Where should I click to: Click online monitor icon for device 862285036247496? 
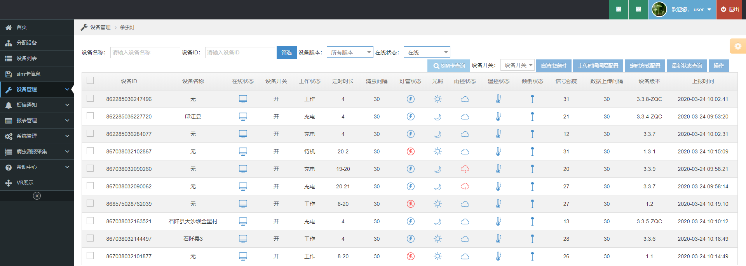(x=243, y=99)
